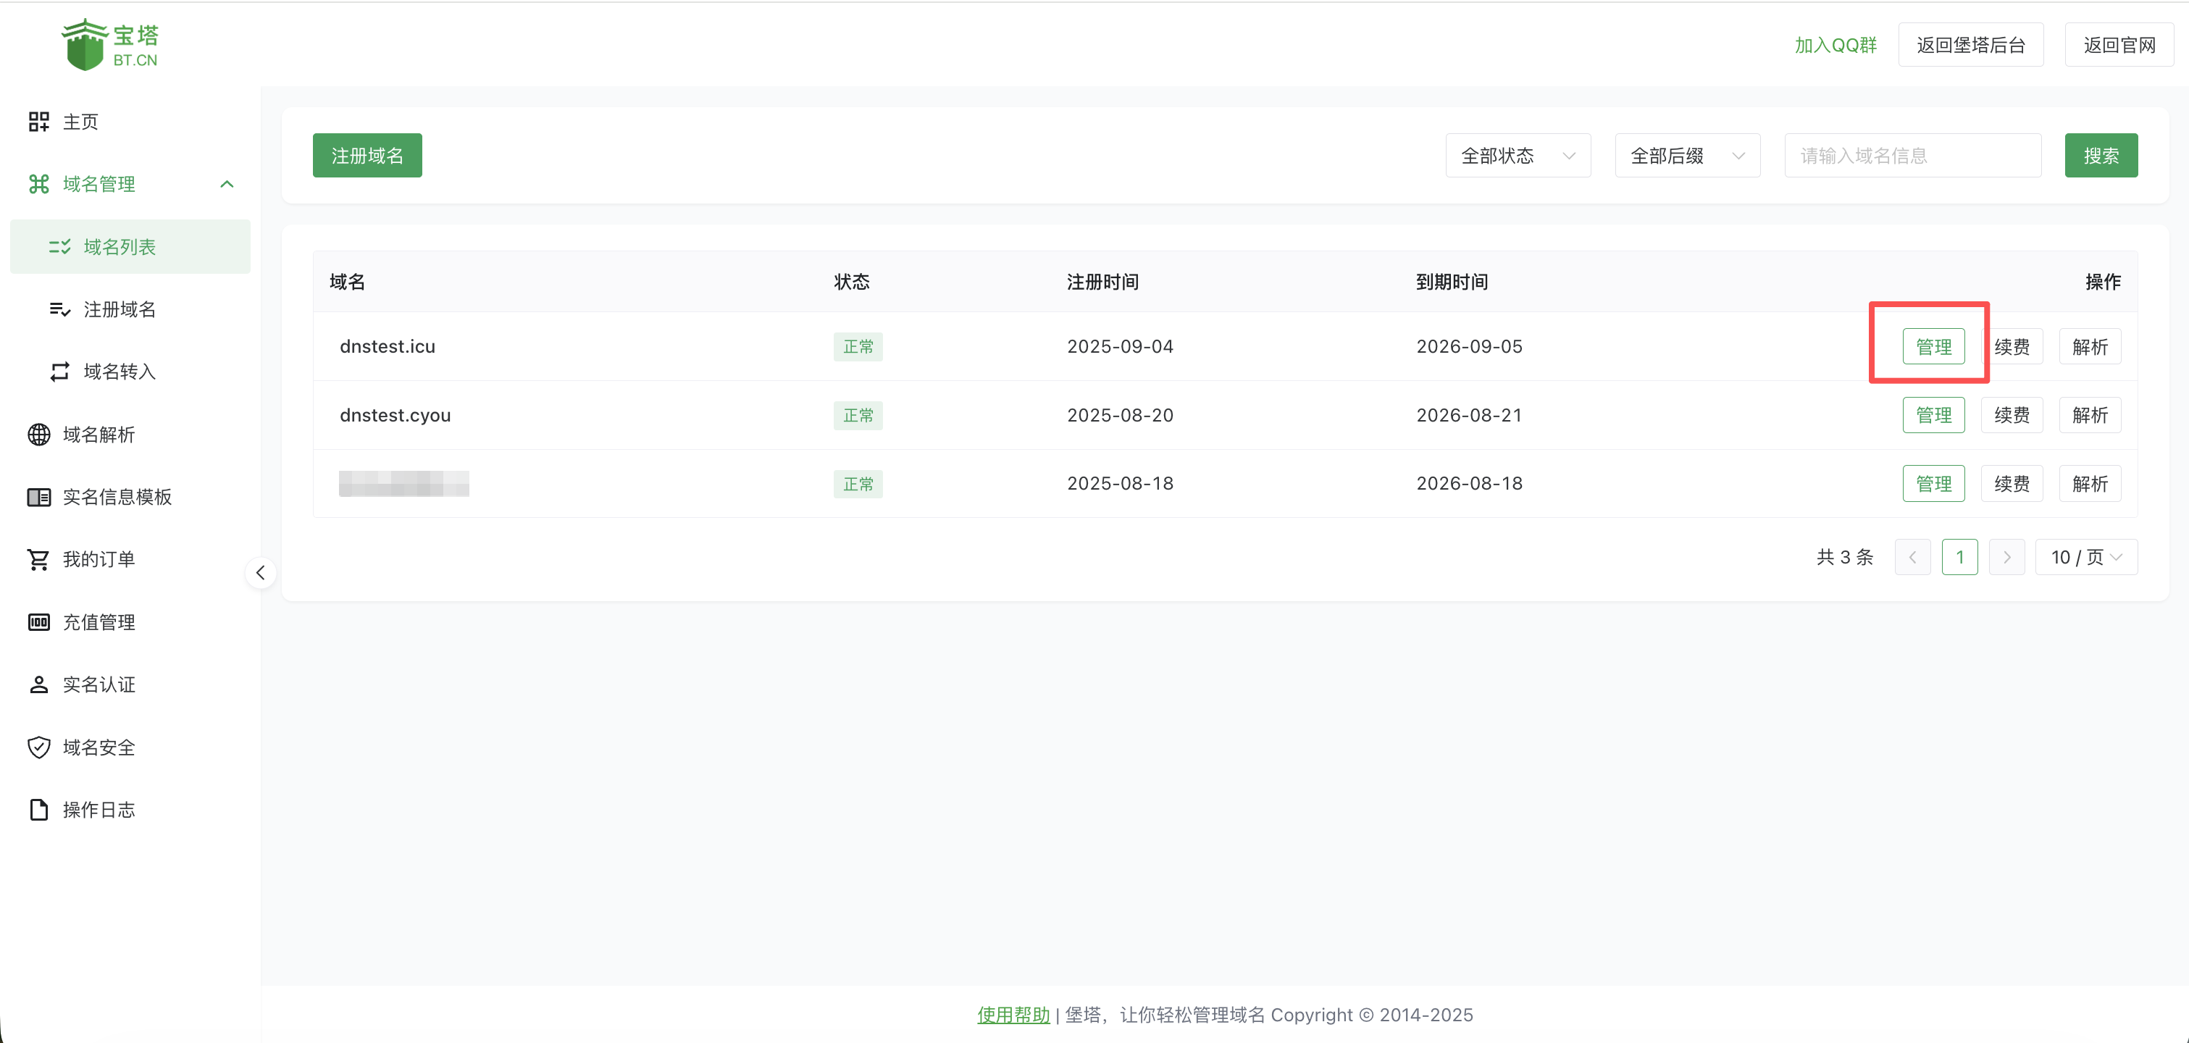This screenshot has width=2189, height=1043.
Task: Click the domain search input field
Action: (x=1912, y=155)
